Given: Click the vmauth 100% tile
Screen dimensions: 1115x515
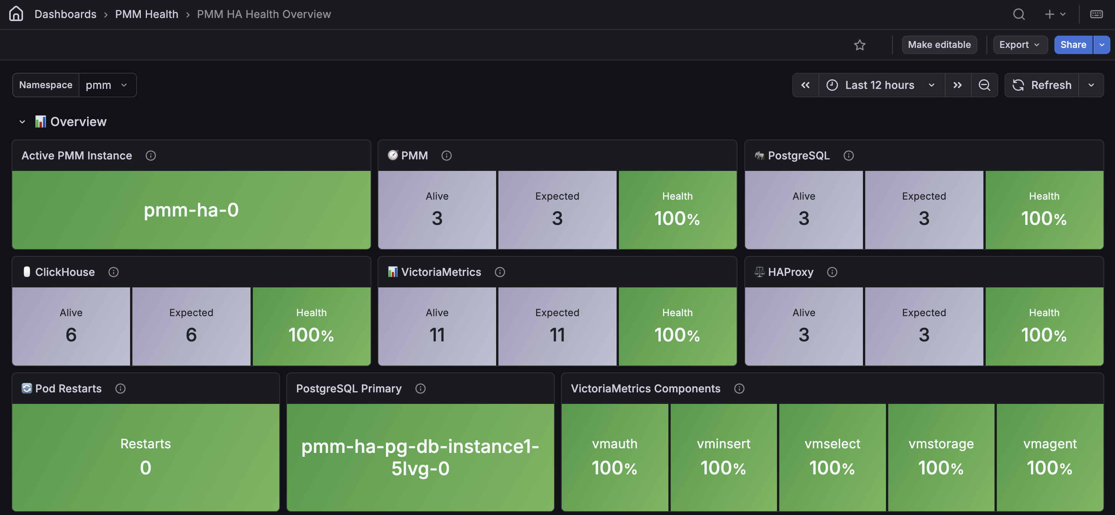Looking at the screenshot, I should click(x=615, y=457).
